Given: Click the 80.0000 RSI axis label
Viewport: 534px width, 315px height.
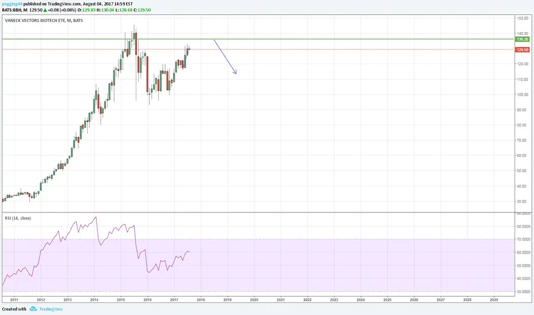Looking at the screenshot, I should pyautogui.click(x=524, y=226).
